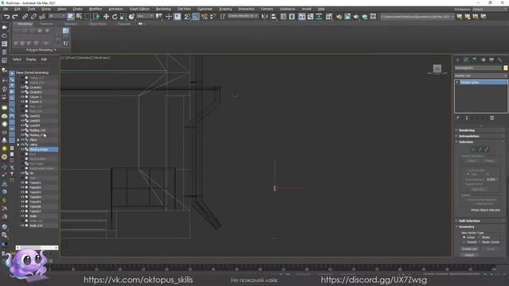509x286 pixels.
Task: Open the Rendering menu
Action: (x=163, y=9)
